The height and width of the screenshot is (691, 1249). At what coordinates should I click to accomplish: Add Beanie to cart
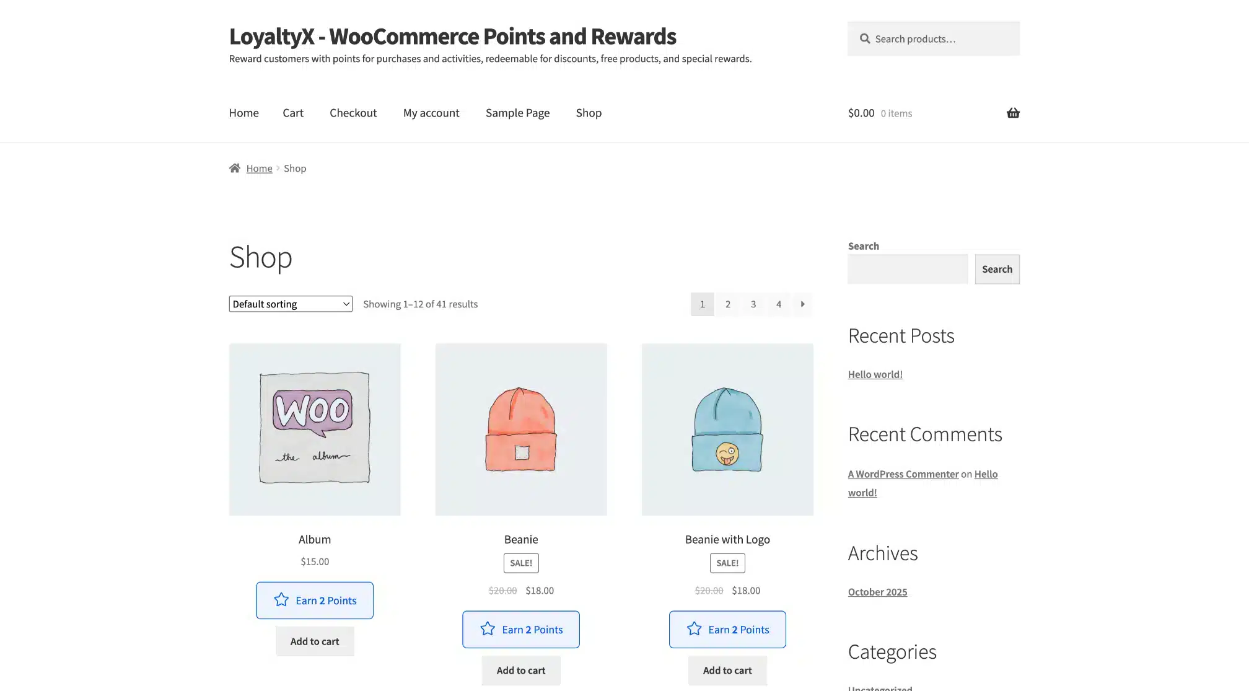tap(521, 670)
